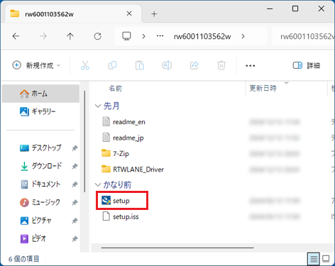This screenshot has height=266, width=335.
Task: Click the pin icon beside ダウンロード
Action: point(75,166)
